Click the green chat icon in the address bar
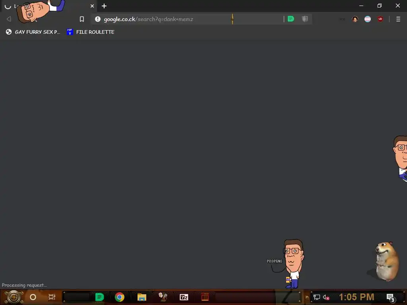This screenshot has height=305, width=407. tap(291, 19)
